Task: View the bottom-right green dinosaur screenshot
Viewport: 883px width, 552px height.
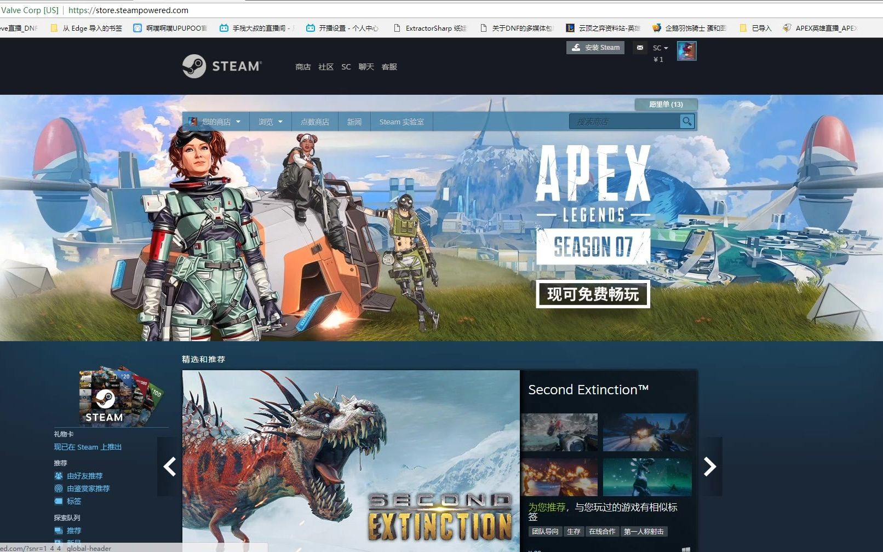Action: 647,477
